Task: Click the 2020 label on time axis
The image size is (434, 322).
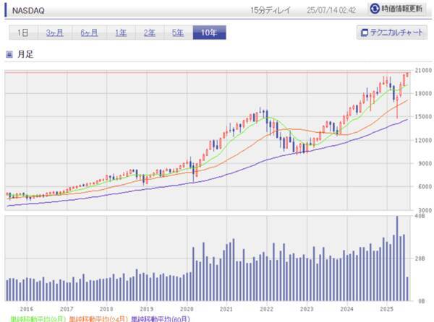Action: [187, 308]
